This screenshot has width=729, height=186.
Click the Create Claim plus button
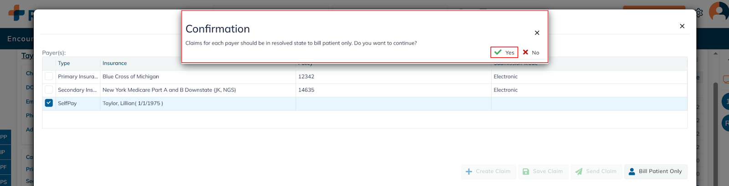click(488, 171)
